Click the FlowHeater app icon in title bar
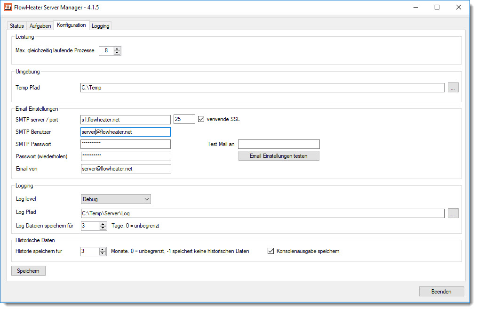 [8, 7]
